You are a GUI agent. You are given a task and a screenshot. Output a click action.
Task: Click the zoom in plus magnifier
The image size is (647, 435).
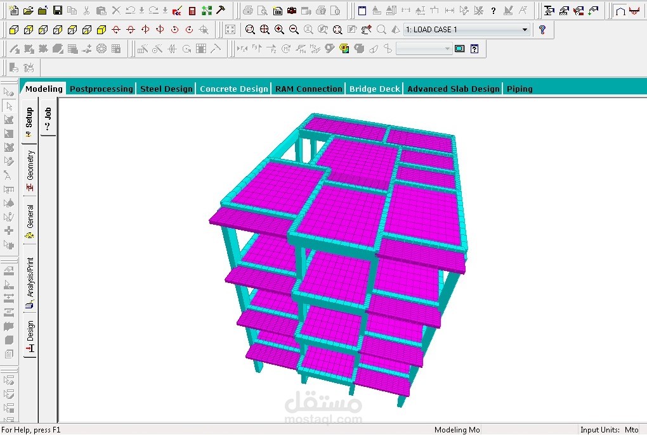pos(279,30)
